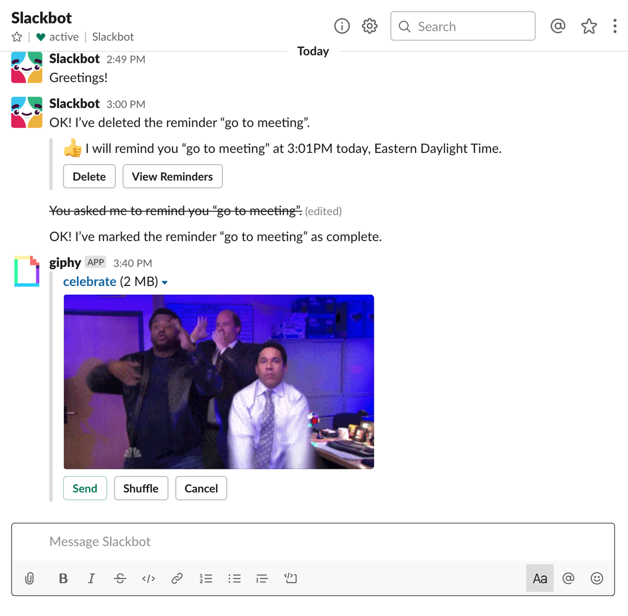
Task: Click the View Reminders button
Action: pyautogui.click(x=173, y=176)
